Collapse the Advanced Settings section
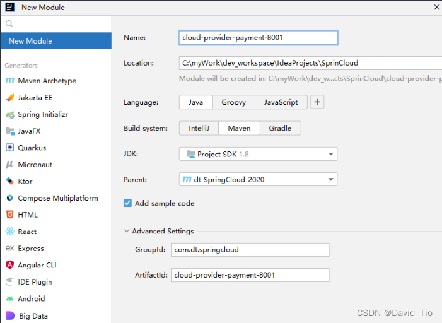The width and height of the screenshot is (442, 323). click(x=126, y=231)
